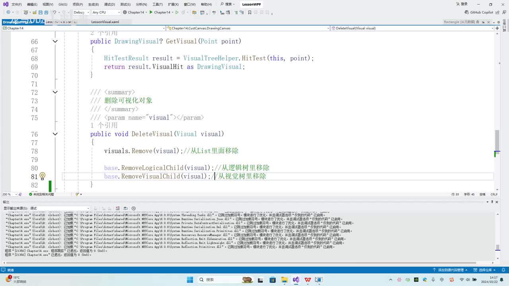Clear all output with the red X icon
Screen dimensions: 509x286
[118, 208]
